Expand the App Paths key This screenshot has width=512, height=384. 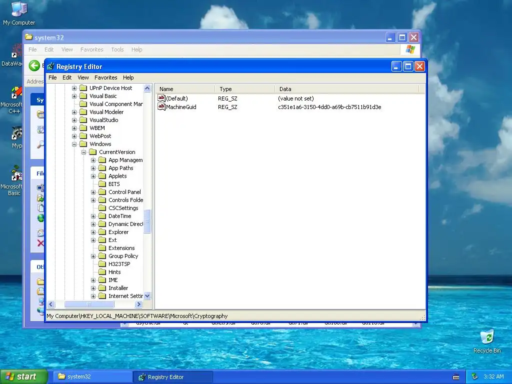93,168
